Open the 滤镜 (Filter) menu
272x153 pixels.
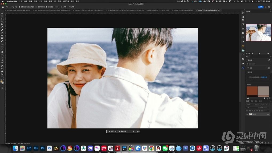(x=50, y=1)
